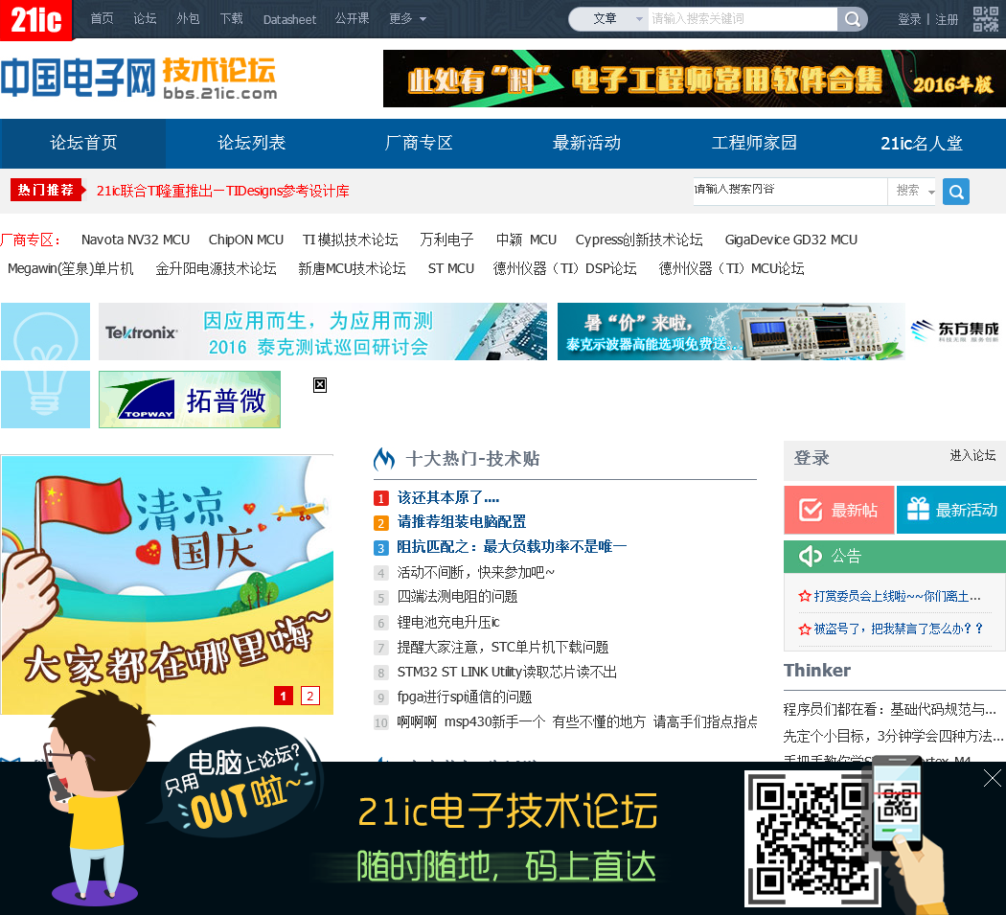Click the 电子工程师常用软件合集 banner
The width and height of the screenshot is (1006, 915).
click(695, 79)
